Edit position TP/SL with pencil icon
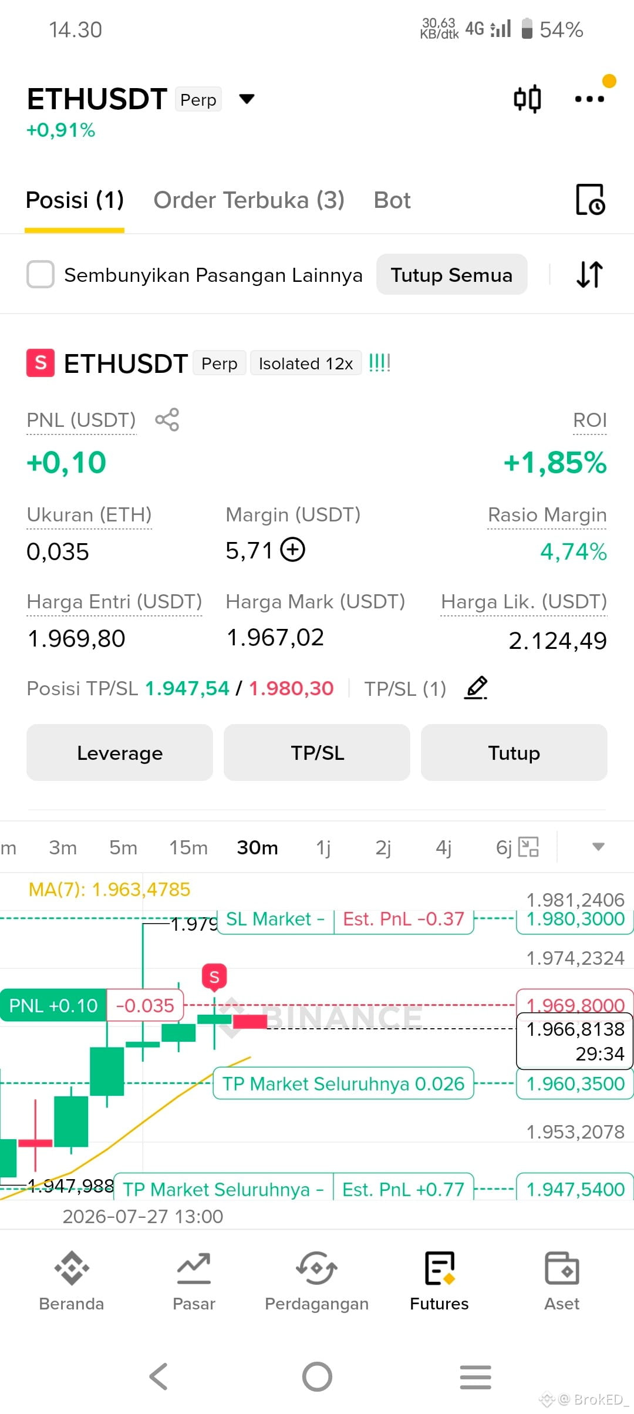 coord(476,688)
